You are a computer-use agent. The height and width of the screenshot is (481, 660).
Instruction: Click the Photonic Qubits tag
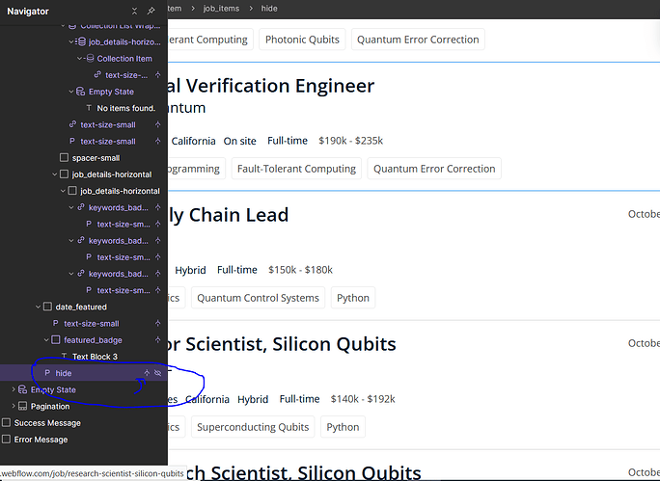click(x=302, y=40)
